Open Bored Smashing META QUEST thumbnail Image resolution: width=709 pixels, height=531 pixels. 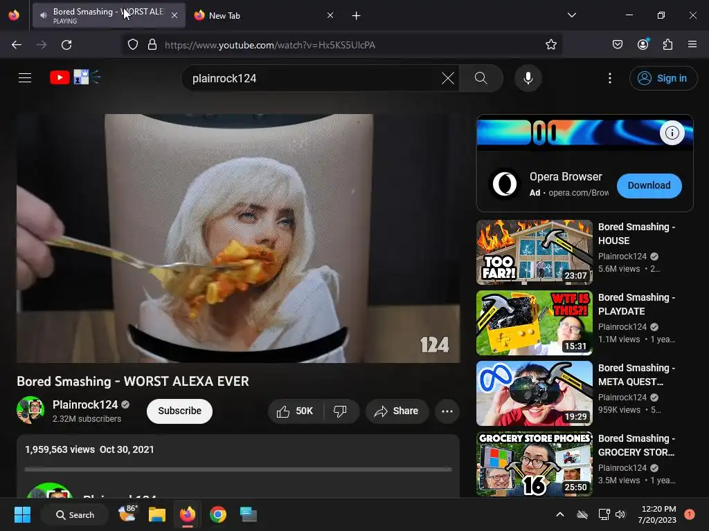coord(535,393)
